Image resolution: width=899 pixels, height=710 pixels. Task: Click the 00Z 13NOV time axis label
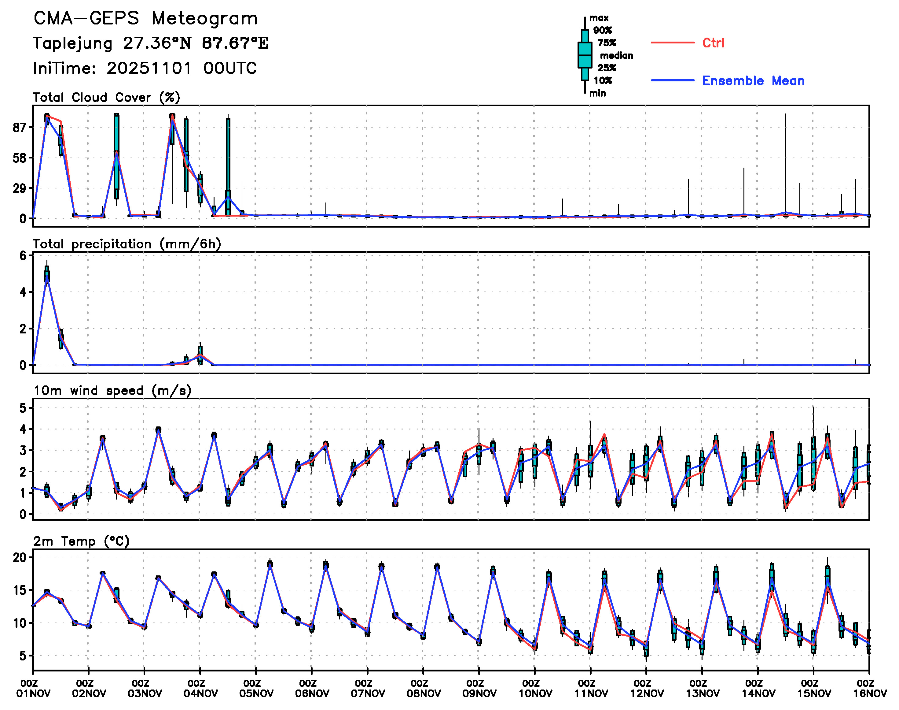coord(702,688)
